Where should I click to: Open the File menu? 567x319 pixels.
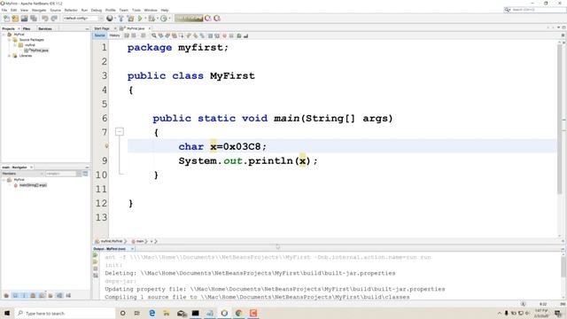[x=4, y=10]
